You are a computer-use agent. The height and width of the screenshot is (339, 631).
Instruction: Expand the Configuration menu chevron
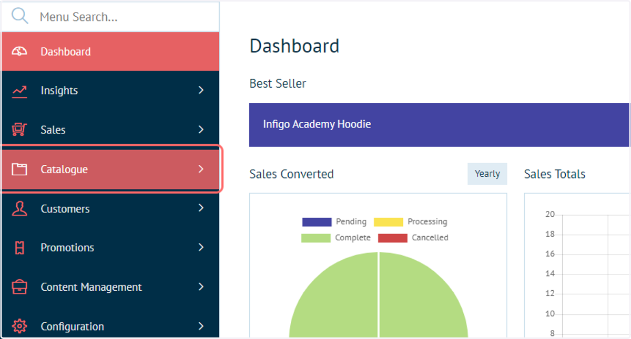point(201,326)
